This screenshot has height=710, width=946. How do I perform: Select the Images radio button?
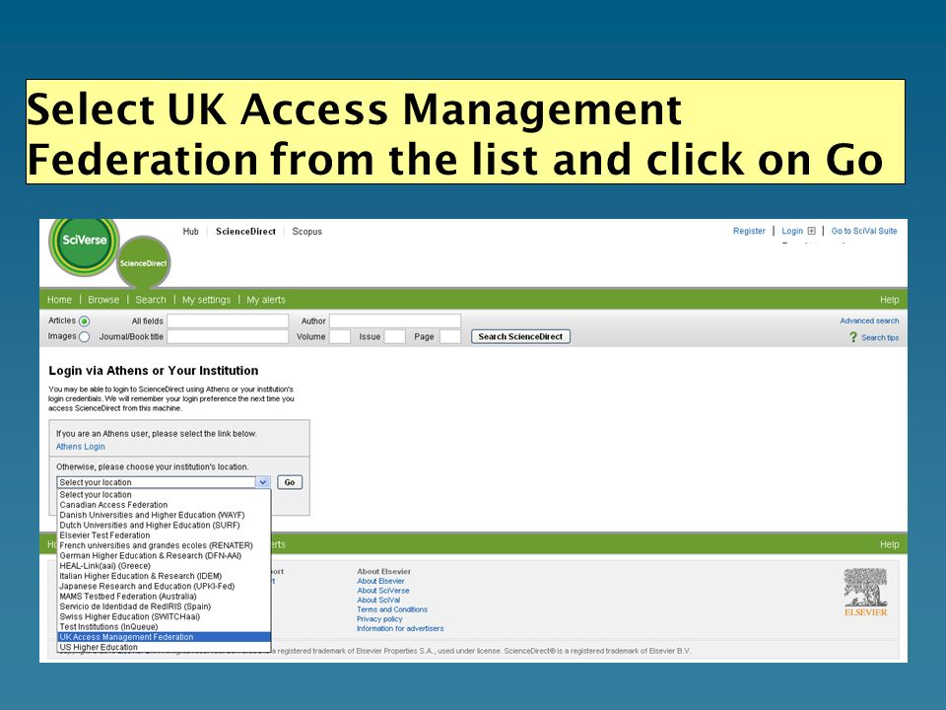[x=85, y=336]
